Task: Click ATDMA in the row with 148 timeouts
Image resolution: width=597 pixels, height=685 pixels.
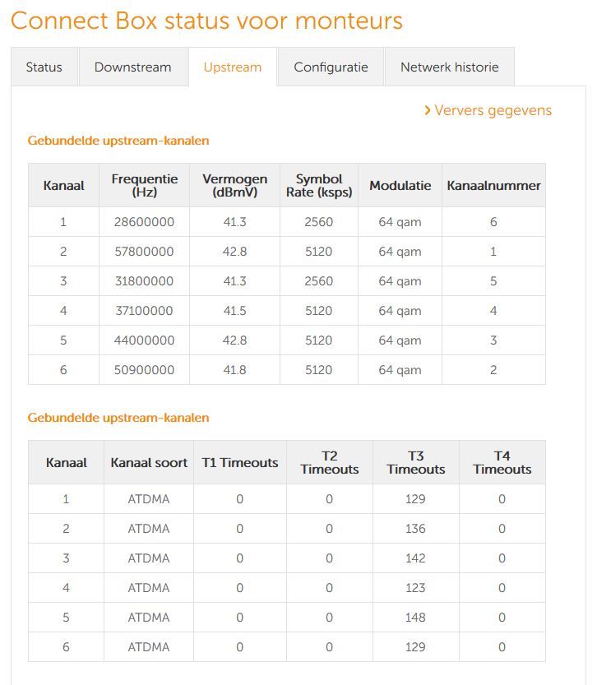Action: [x=149, y=618]
